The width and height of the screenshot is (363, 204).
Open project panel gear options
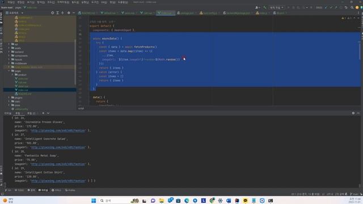pyautogui.click(x=69, y=12)
